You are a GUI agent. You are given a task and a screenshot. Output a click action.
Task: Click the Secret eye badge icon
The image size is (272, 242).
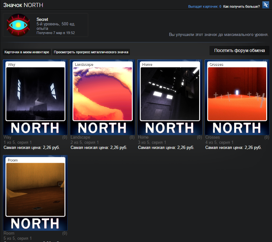tap(18, 25)
